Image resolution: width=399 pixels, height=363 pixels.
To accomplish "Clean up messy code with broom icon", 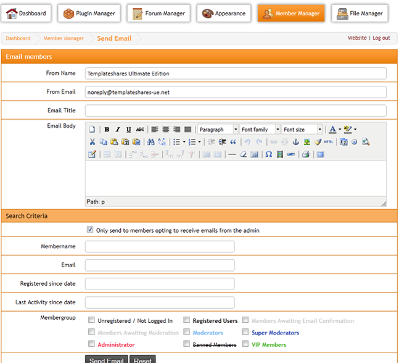I will (x=318, y=141).
